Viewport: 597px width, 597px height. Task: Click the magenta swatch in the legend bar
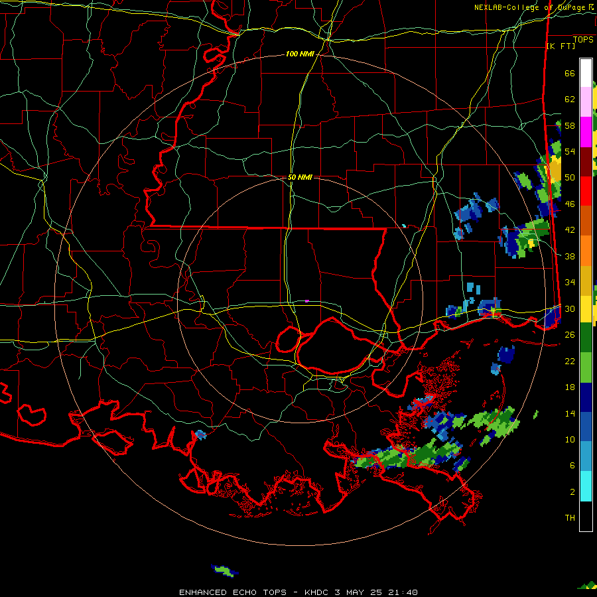tap(586, 132)
